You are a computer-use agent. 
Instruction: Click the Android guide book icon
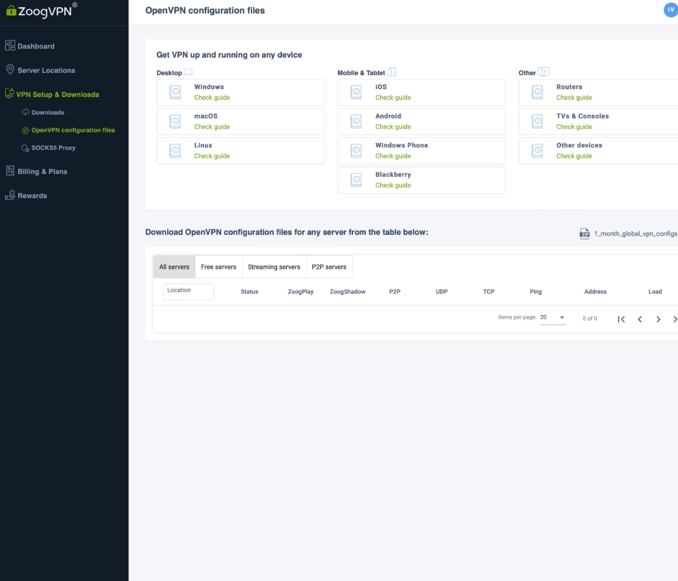coord(356,121)
